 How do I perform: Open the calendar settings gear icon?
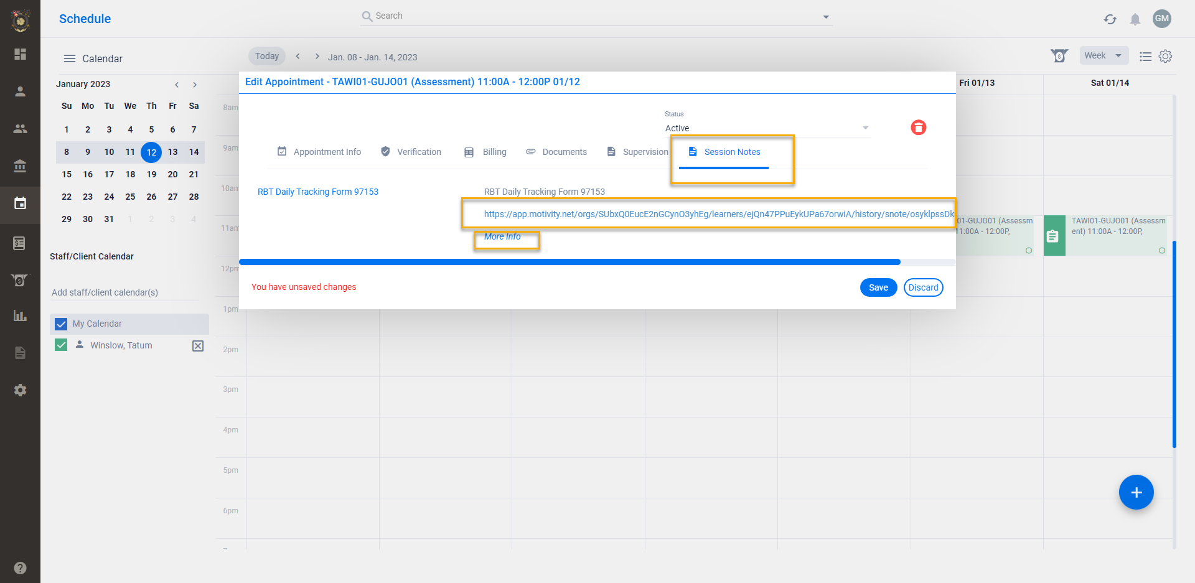click(1166, 56)
